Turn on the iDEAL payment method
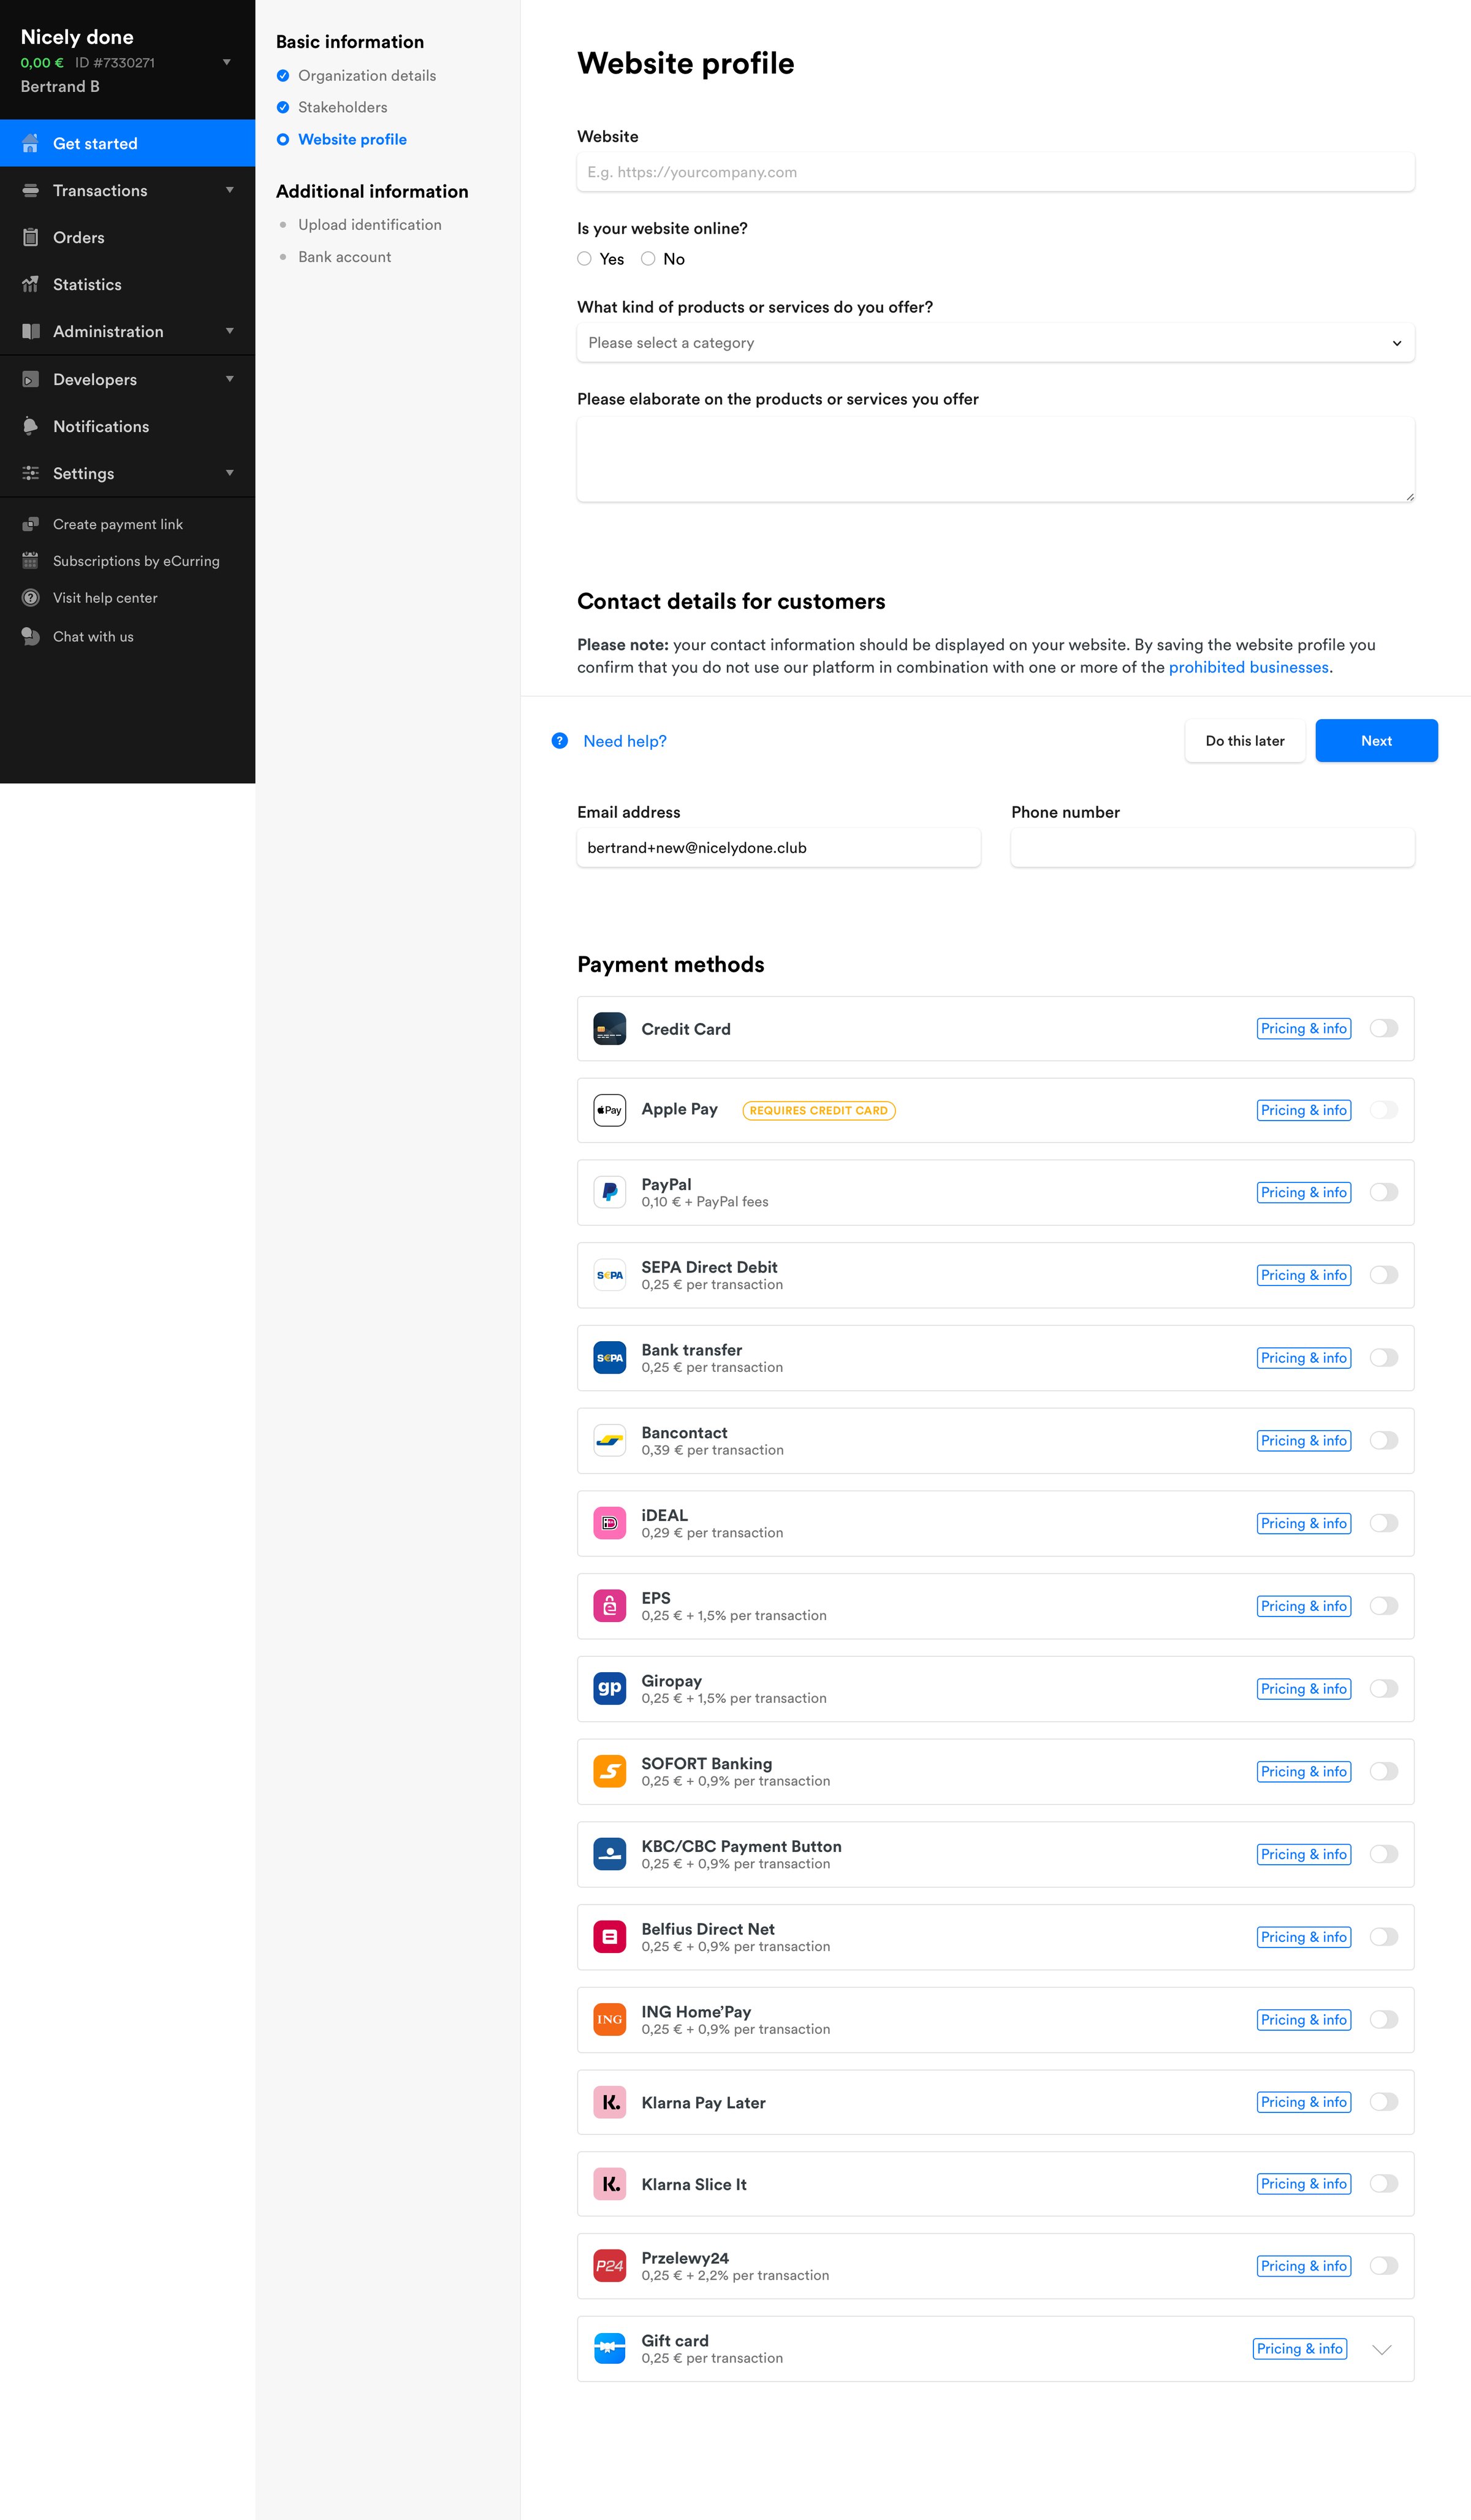The width and height of the screenshot is (1471, 2520). tap(1384, 1523)
